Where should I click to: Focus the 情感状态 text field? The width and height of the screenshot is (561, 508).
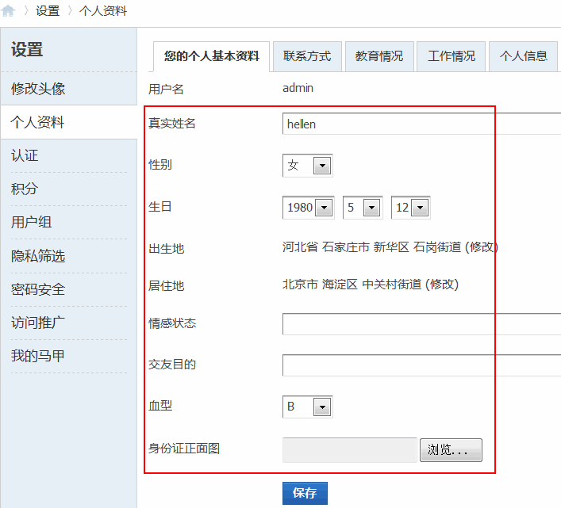(421, 324)
